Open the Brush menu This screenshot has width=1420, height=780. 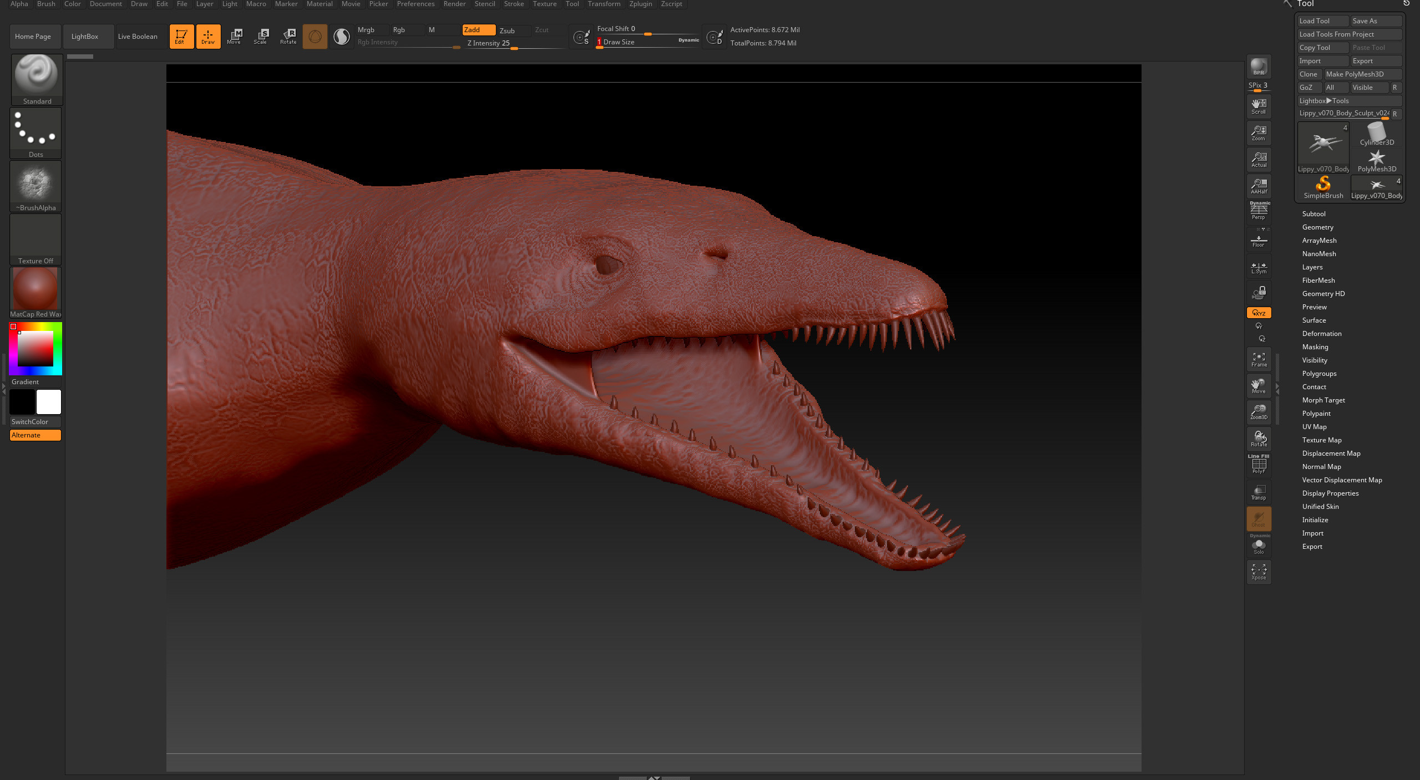46,4
